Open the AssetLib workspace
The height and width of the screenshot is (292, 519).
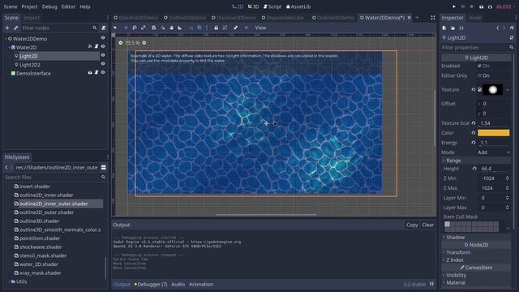(x=298, y=6)
